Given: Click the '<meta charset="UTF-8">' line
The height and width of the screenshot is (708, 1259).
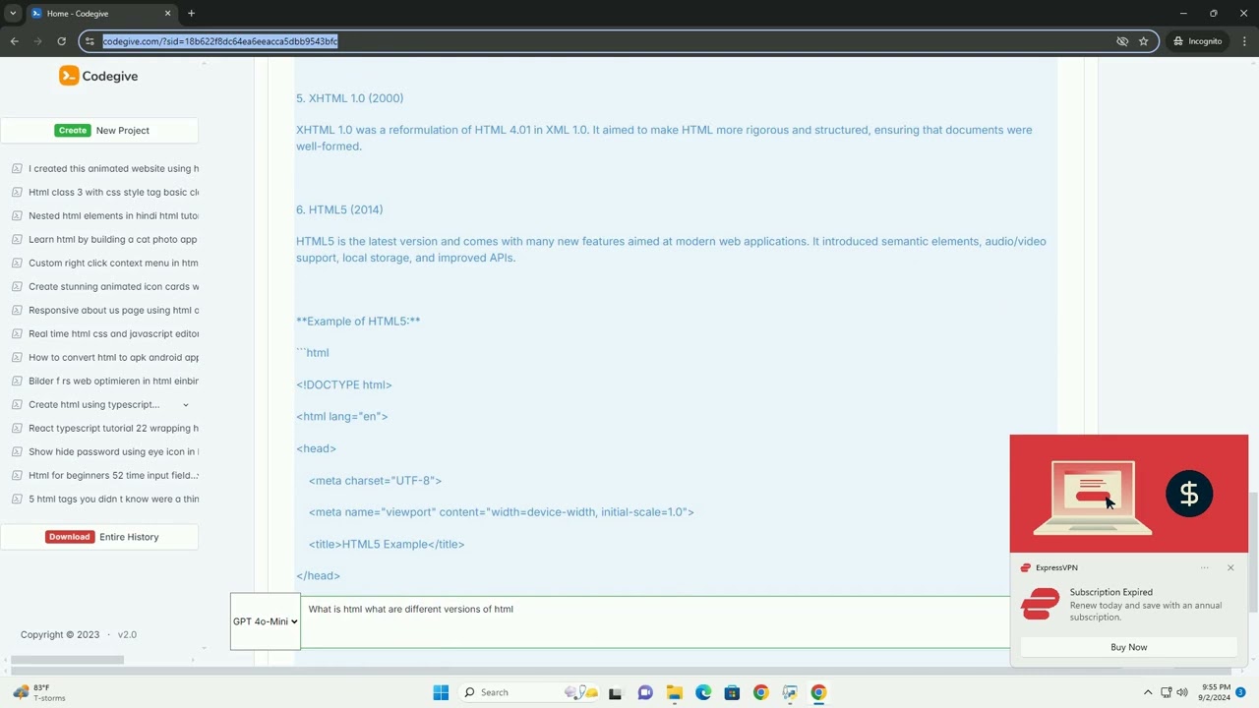Looking at the screenshot, I should (x=375, y=480).
